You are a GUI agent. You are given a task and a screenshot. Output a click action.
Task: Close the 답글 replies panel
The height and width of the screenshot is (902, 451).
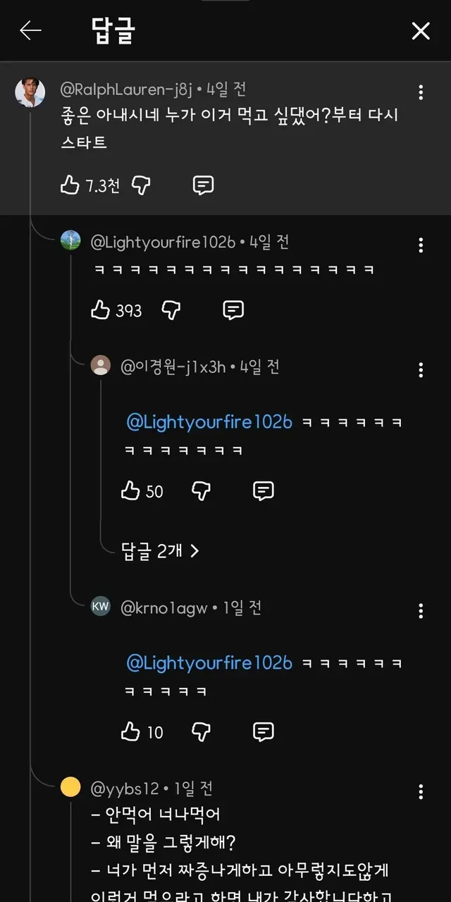tap(421, 31)
